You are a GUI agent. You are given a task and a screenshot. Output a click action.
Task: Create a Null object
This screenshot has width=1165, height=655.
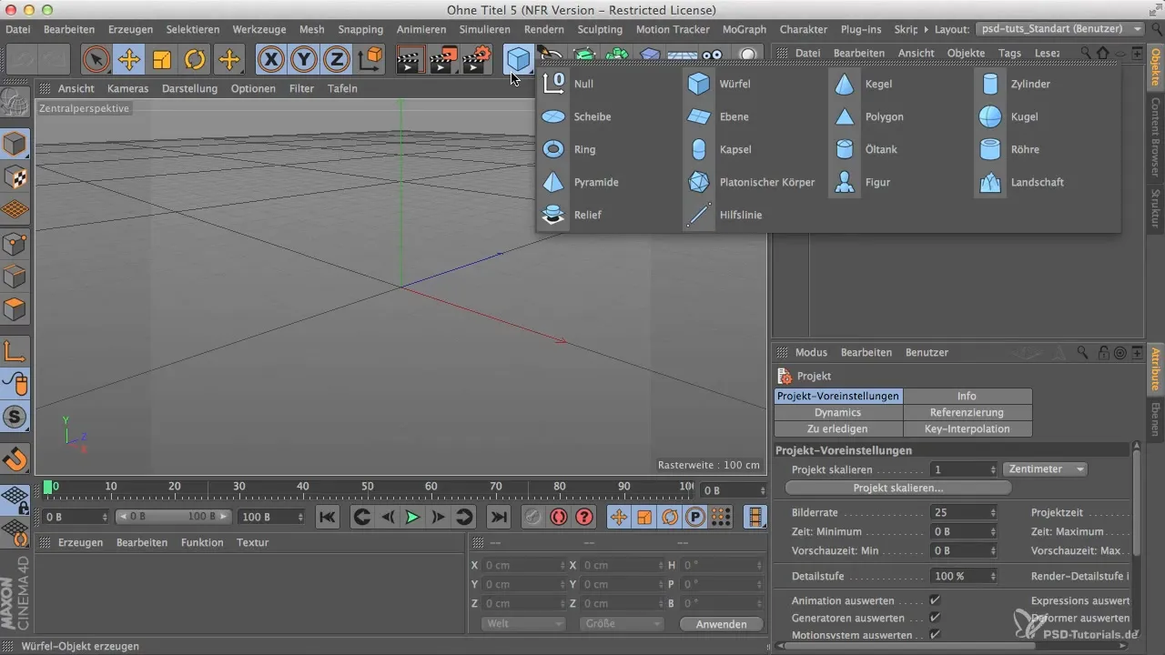click(569, 84)
